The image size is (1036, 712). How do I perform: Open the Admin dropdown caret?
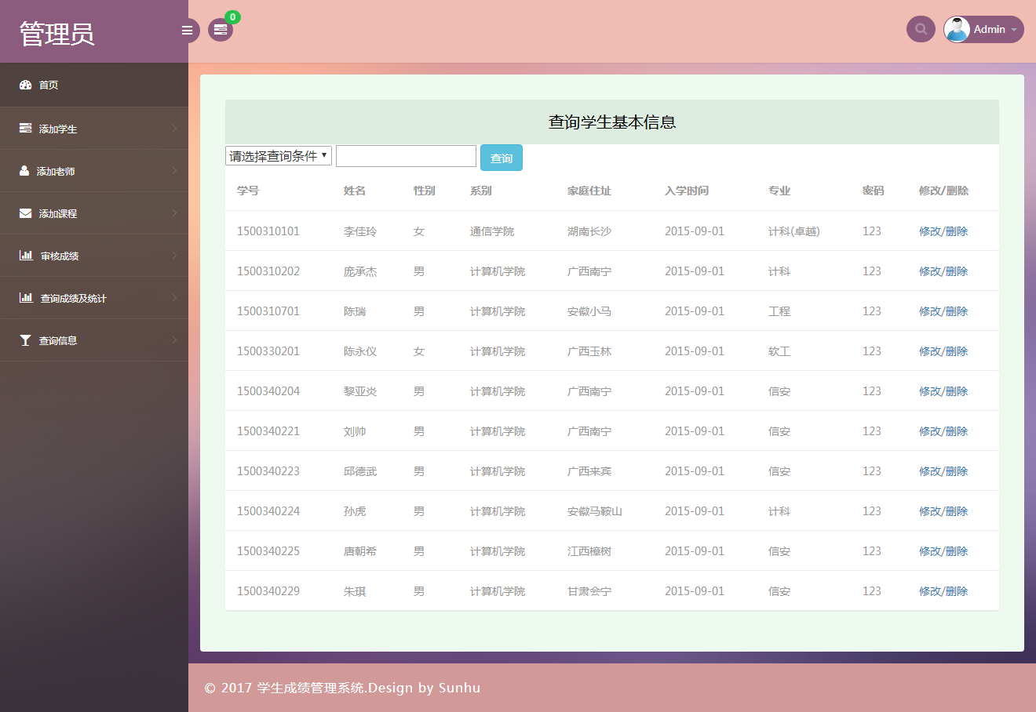pos(1014,30)
